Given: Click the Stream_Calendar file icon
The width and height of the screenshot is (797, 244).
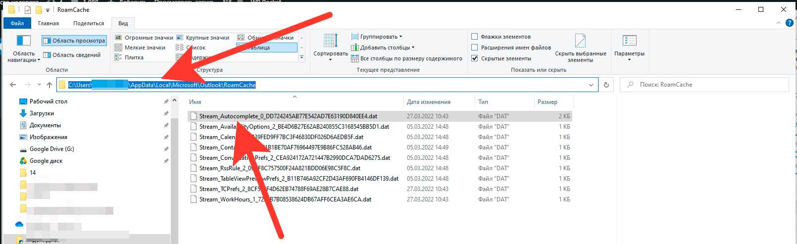Looking at the screenshot, I should 194,137.
